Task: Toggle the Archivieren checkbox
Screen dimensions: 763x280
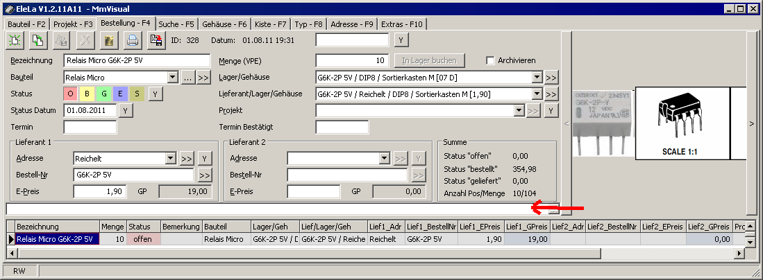Action: (x=490, y=60)
